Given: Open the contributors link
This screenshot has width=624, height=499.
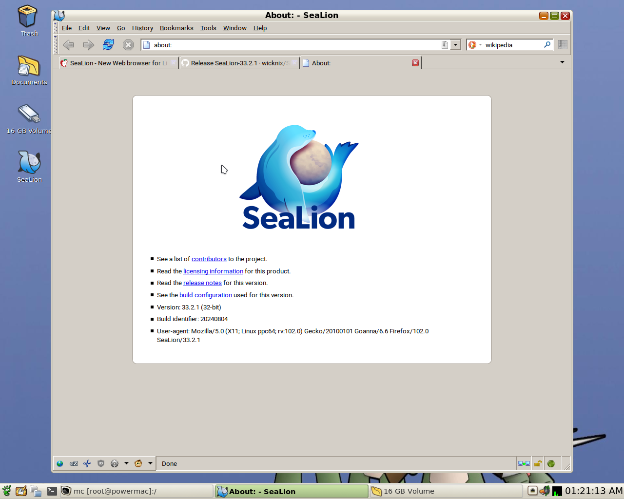Looking at the screenshot, I should (209, 259).
